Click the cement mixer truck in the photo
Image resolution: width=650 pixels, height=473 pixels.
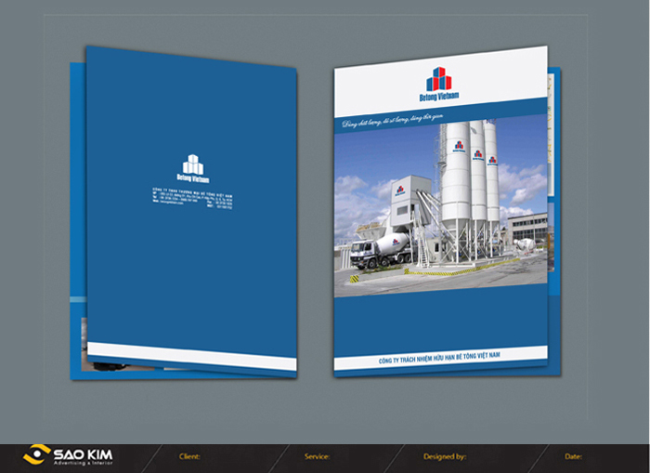point(381,249)
